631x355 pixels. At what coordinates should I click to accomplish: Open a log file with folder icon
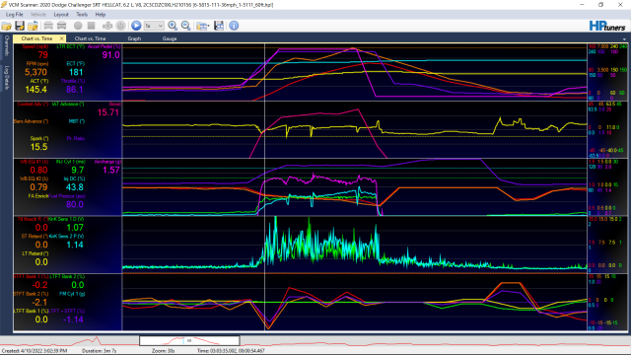coord(7,26)
